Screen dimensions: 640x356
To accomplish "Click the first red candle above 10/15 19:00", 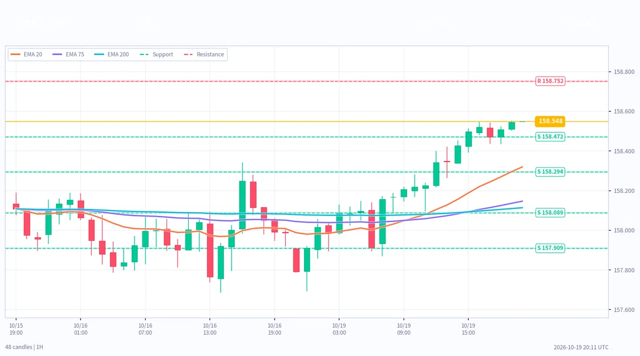I will (16, 206).
